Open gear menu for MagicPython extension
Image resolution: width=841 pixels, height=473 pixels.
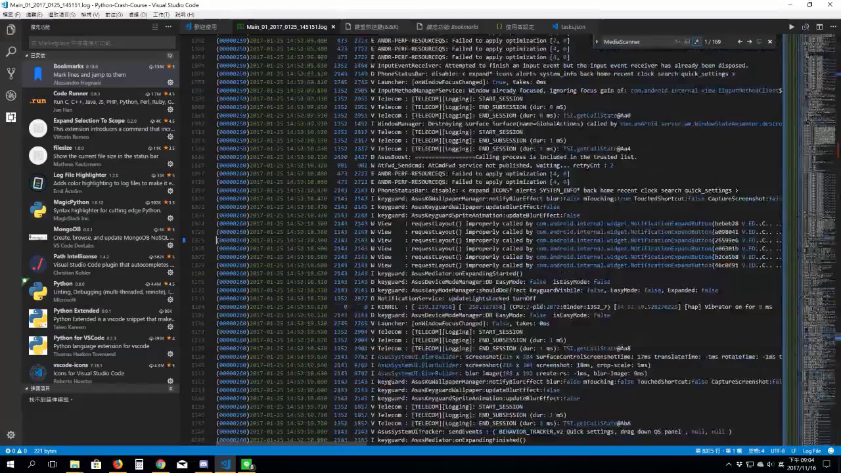click(170, 217)
